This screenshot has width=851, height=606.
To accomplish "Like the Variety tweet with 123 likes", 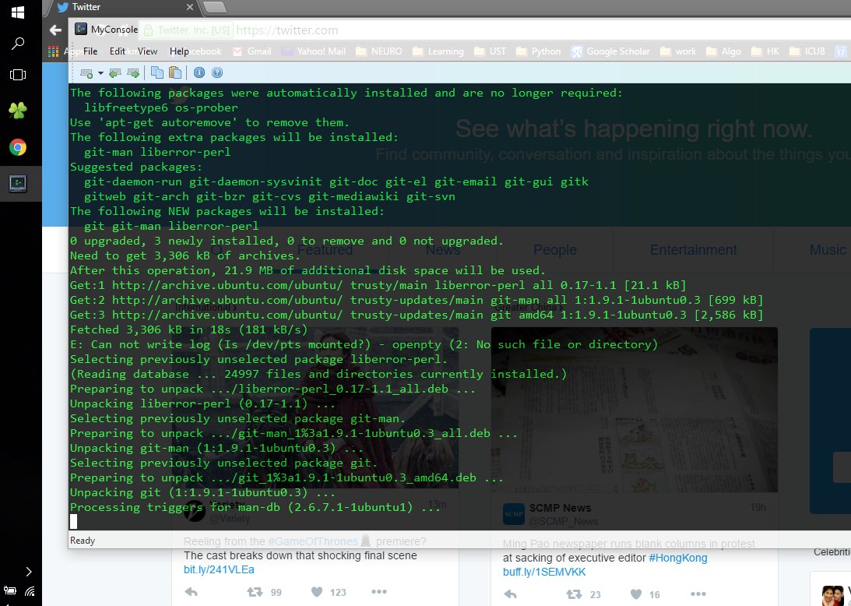I will pos(317,592).
